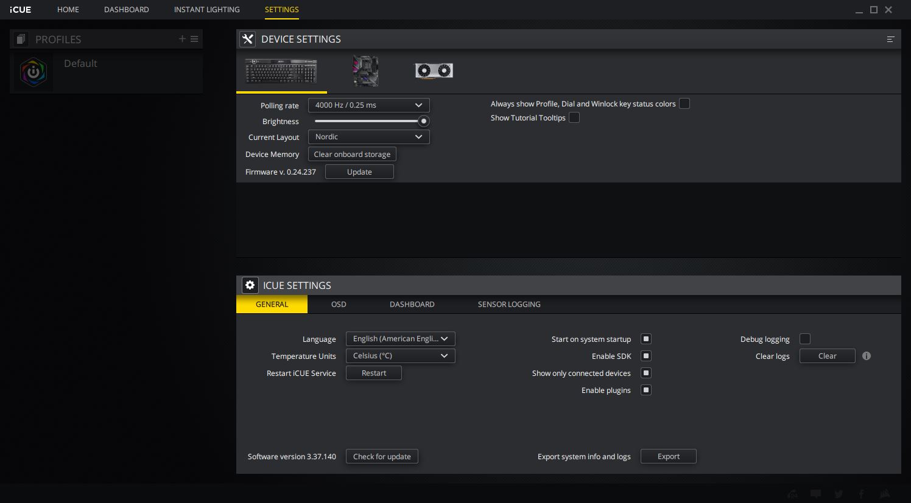Click the Export system info button

[x=669, y=456]
